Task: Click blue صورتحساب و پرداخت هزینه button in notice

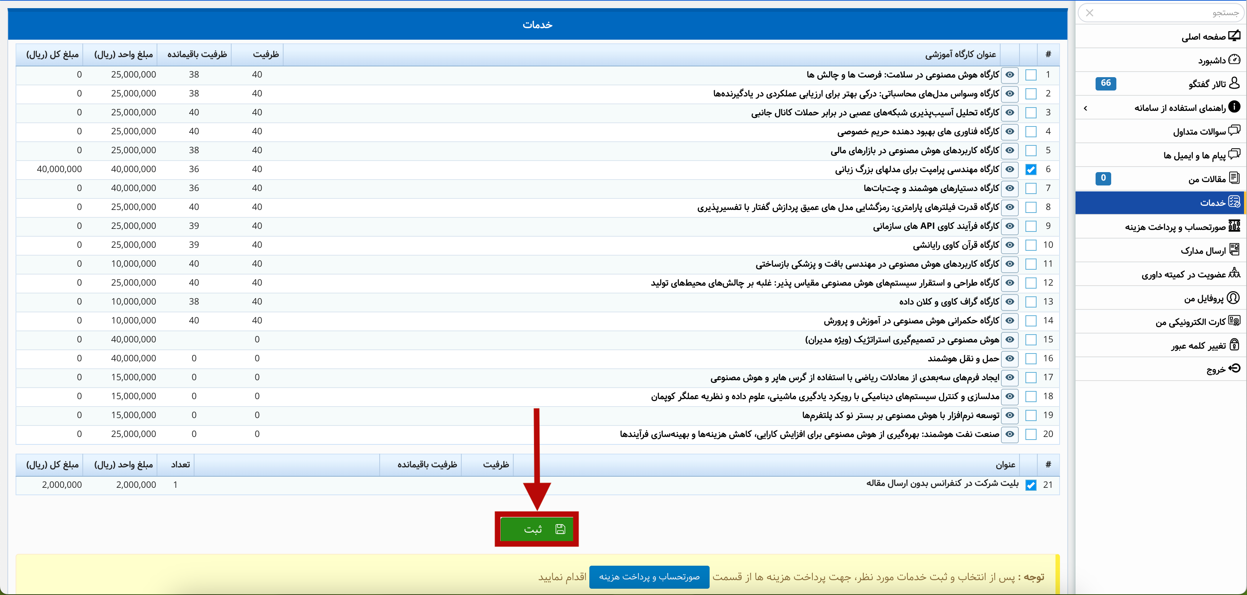Action: pos(649,576)
